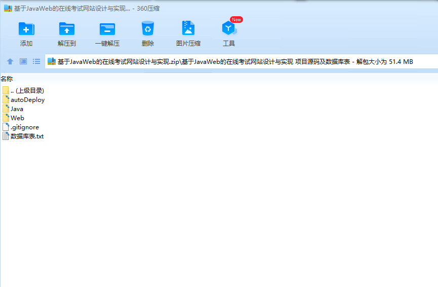Open the 工具 (Tools) icon

click(229, 28)
